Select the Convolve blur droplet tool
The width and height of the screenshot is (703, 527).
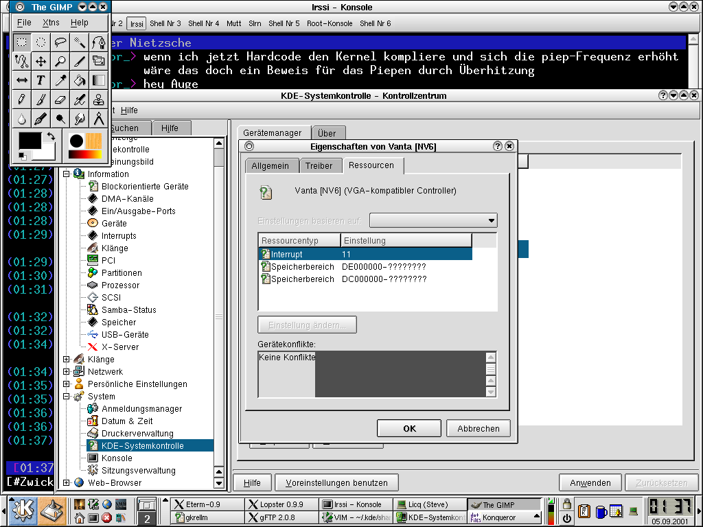pos(21,119)
